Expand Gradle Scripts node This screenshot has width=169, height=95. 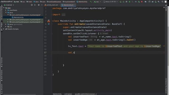(4, 29)
